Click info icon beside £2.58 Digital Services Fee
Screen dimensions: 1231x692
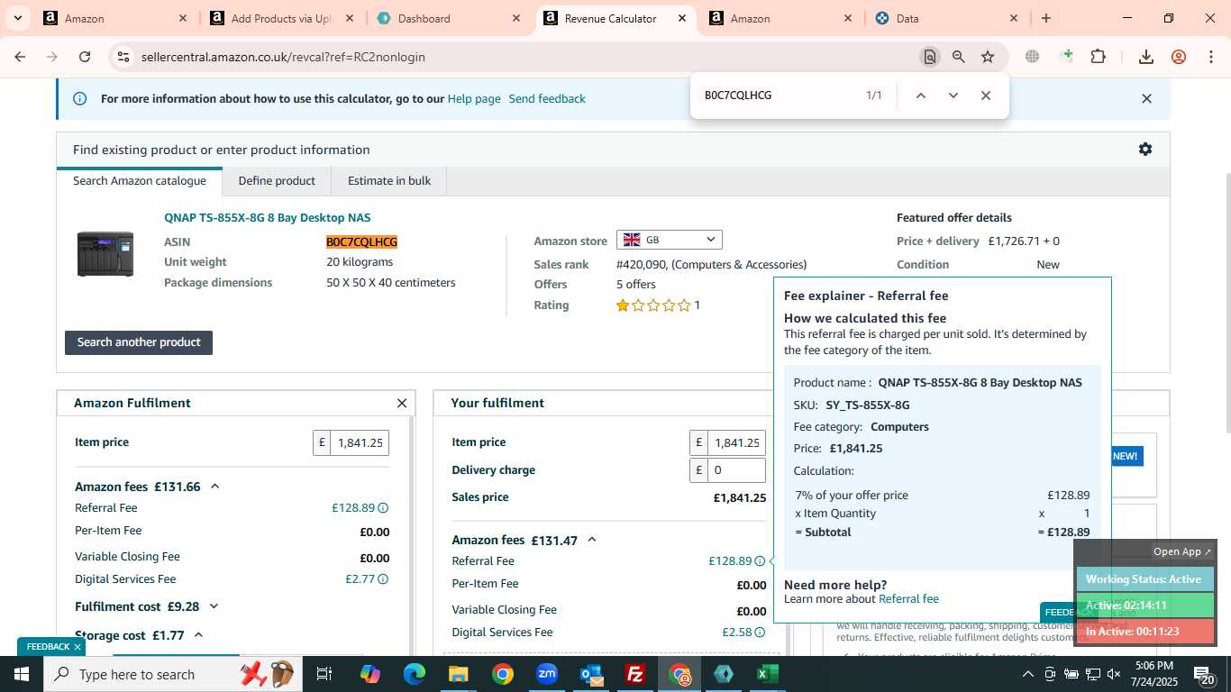760,633
